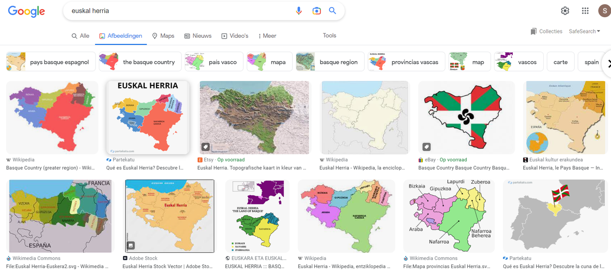
Task: Open the Euskal Herria-Euskera2.svg map image
Action: pyautogui.click(x=60, y=216)
